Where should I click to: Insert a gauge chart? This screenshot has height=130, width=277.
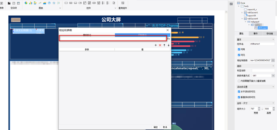pyautogui.click(x=49, y=3)
